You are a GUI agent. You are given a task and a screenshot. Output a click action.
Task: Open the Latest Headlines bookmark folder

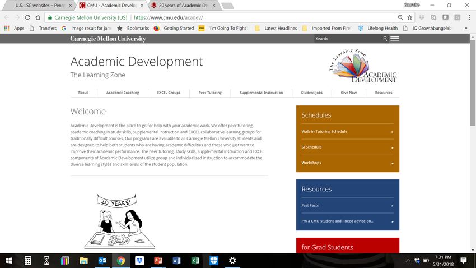click(276, 28)
